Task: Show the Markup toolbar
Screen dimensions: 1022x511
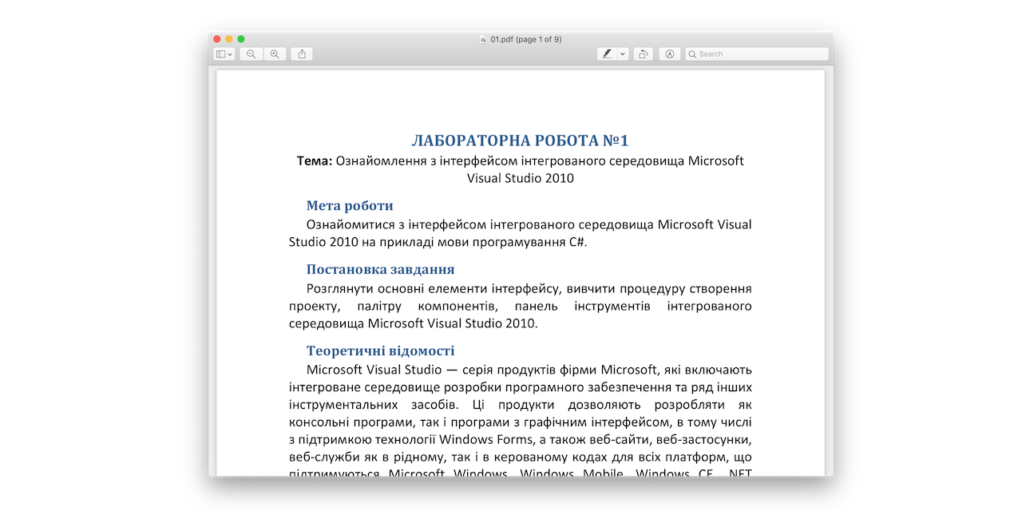Action: click(670, 54)
